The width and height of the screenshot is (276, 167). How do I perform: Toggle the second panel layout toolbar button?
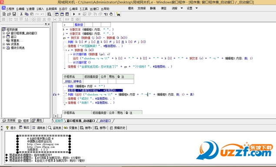[62, 14]
